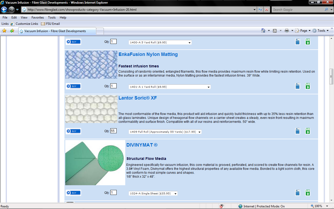Open the Home page icon
334x209 pixels.
[x=263, y=31]
